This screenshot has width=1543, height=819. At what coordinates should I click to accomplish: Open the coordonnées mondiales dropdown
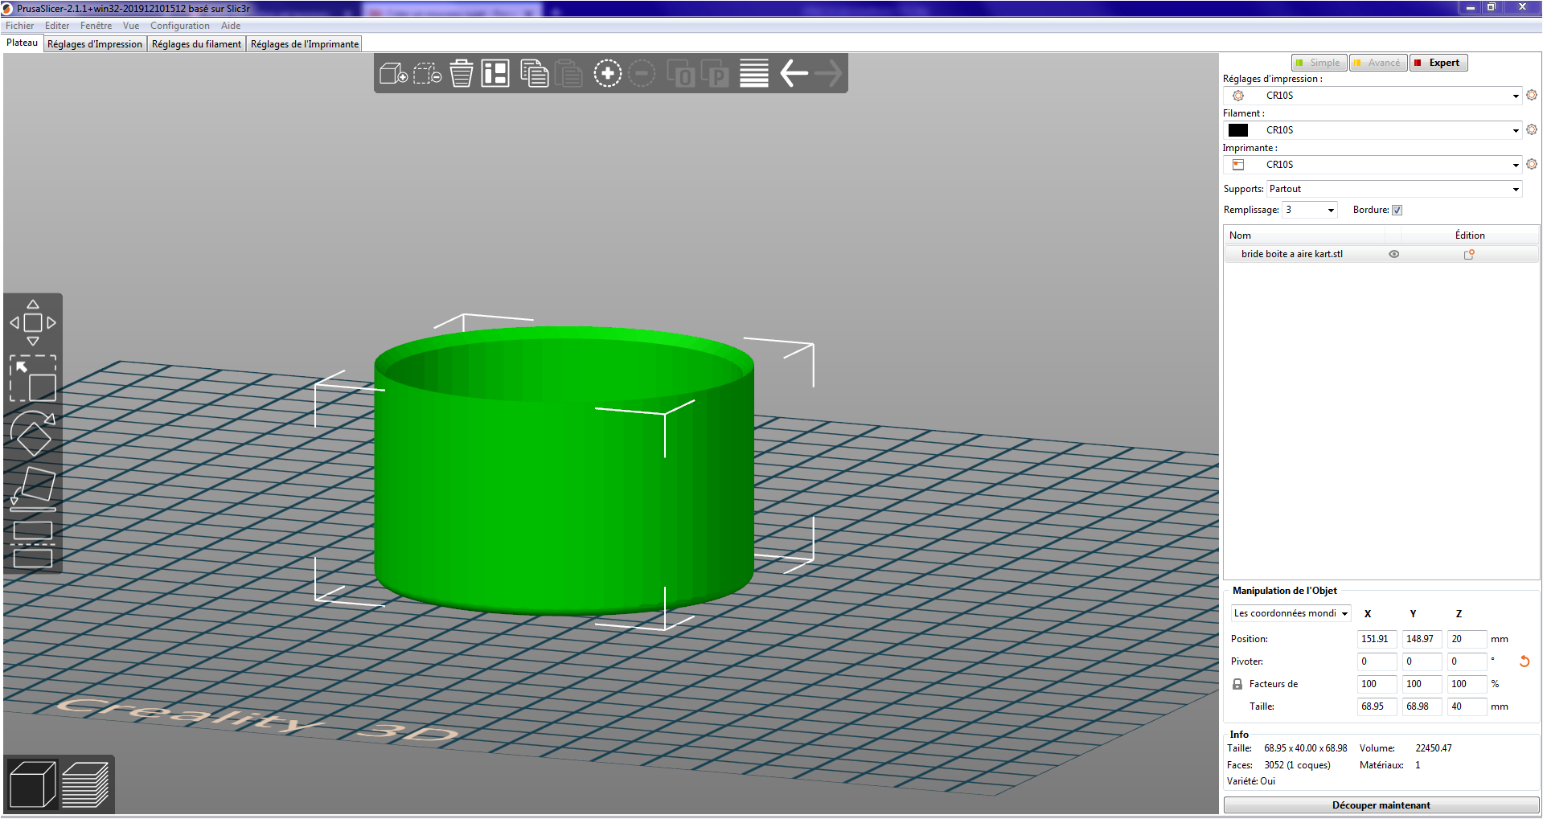coord(1291,613)
